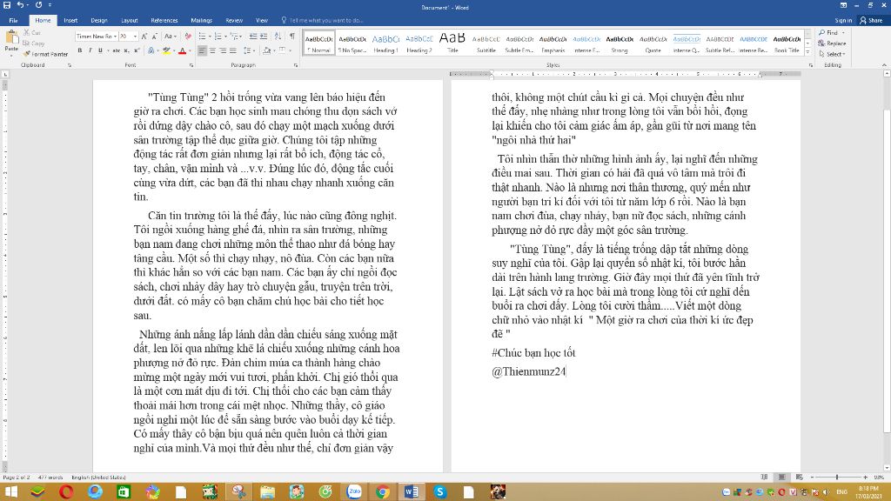Image resolution: width=891 pixels, height=501 pixels.
Task: Increase paragraph indent
Action: [x=264, y=37]
